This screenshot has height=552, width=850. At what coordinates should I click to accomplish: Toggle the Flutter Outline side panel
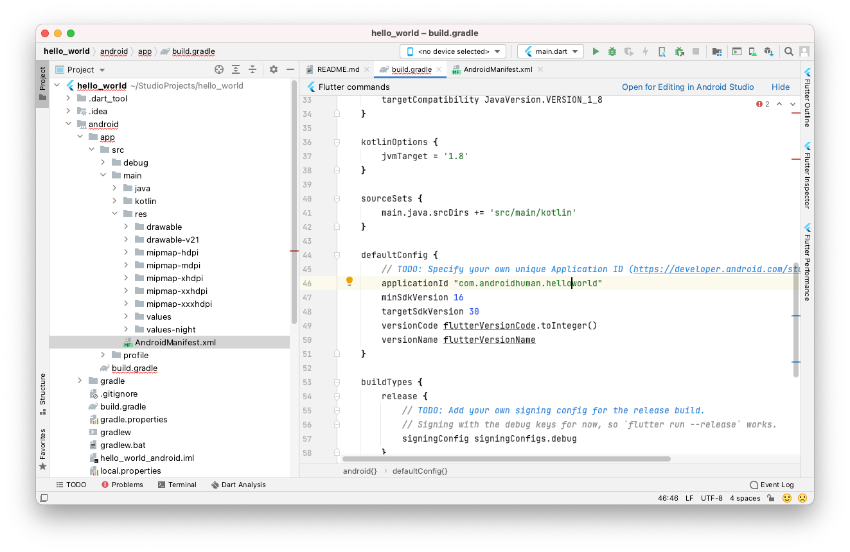808,97
